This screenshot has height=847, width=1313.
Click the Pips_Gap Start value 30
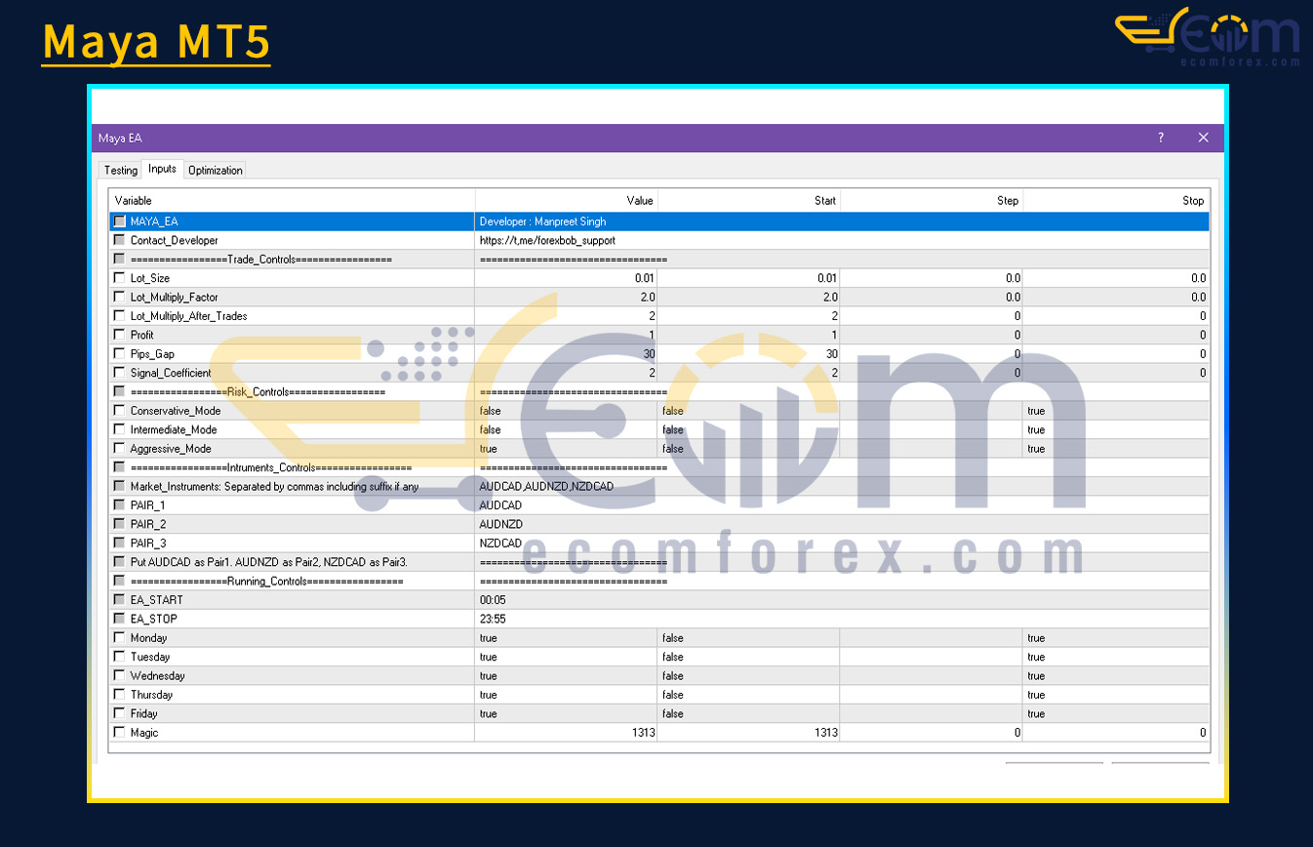coord(749,353)
